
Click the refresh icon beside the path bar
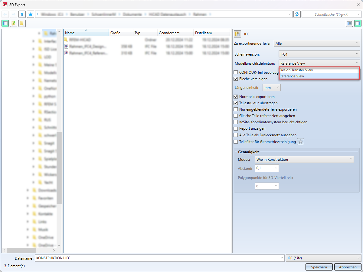click(x=297, y=14)
